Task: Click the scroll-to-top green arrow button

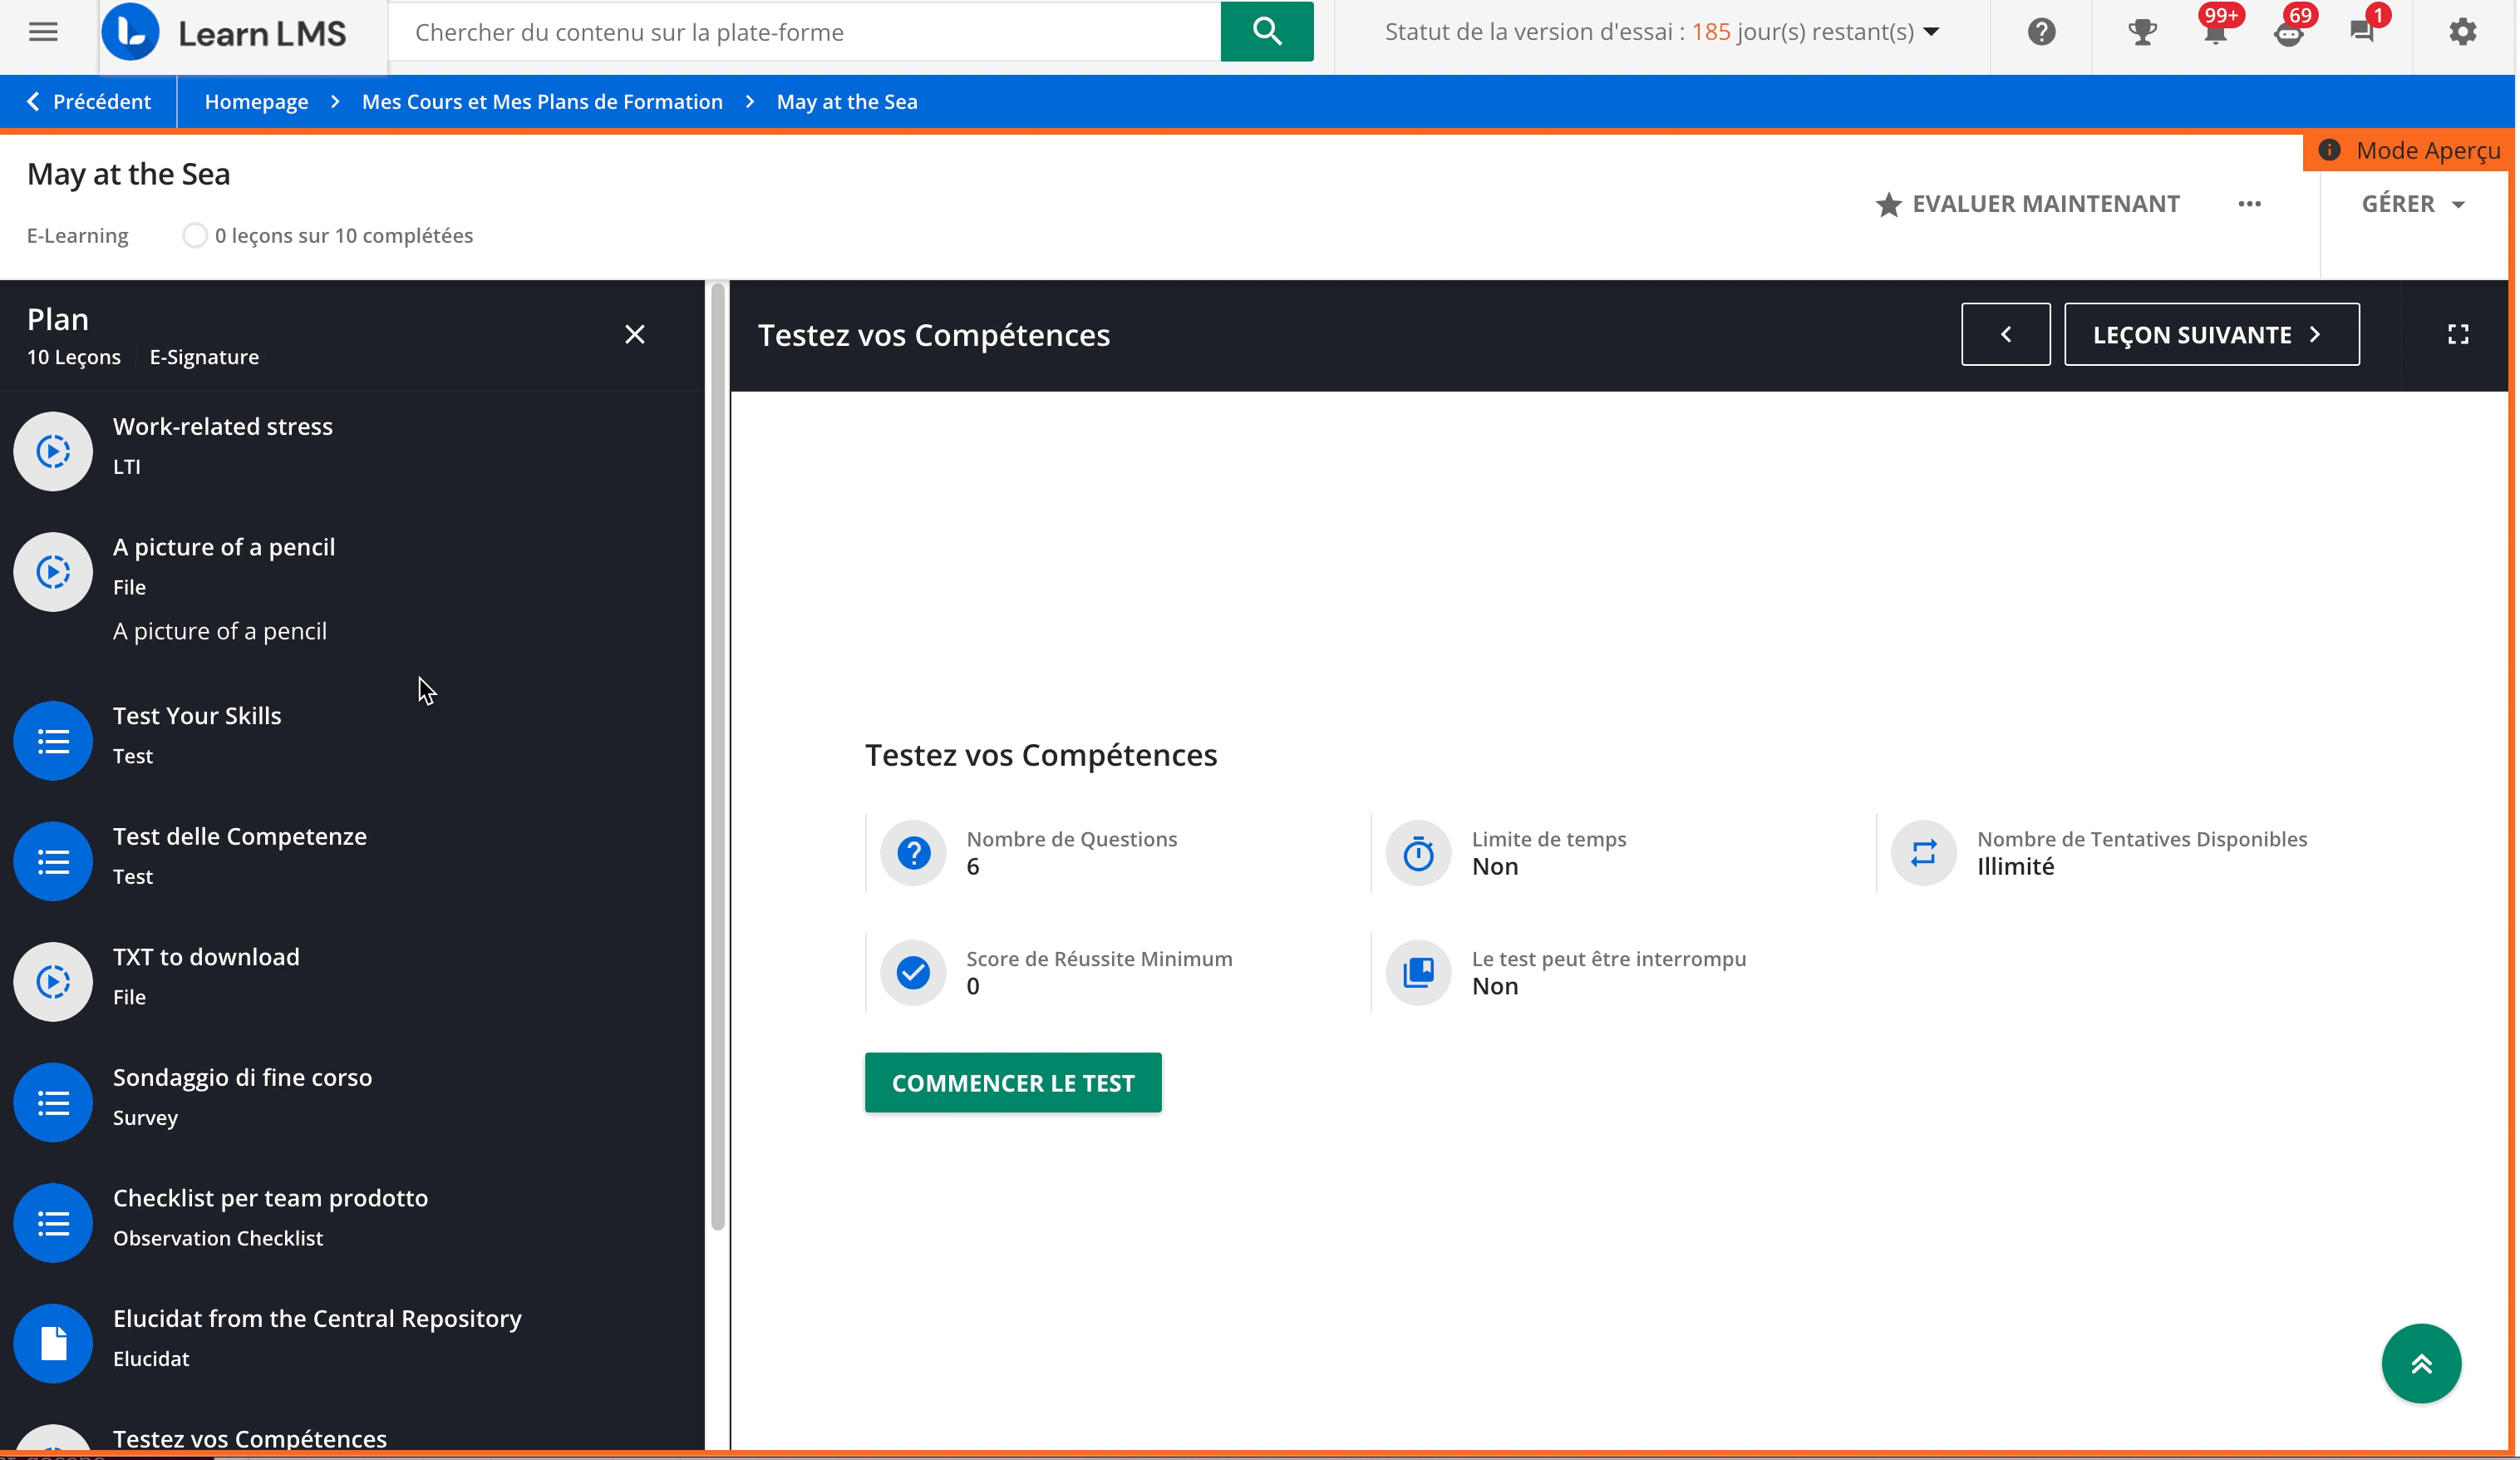Action: 2420,1363
